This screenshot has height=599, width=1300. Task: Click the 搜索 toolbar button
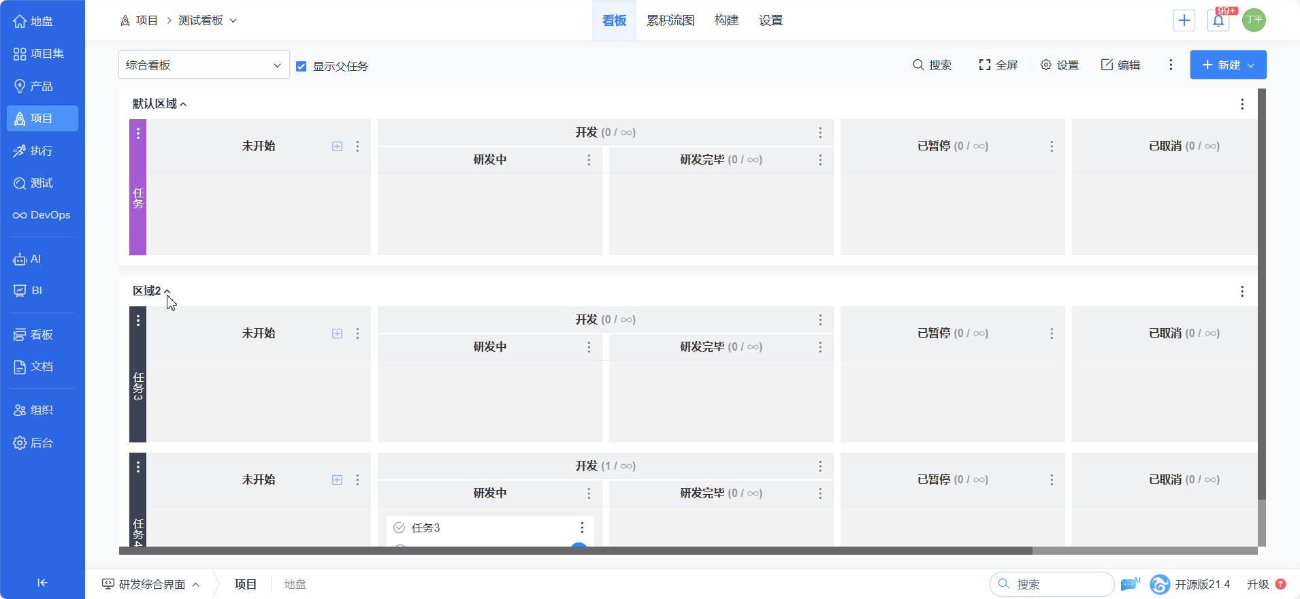932,65
